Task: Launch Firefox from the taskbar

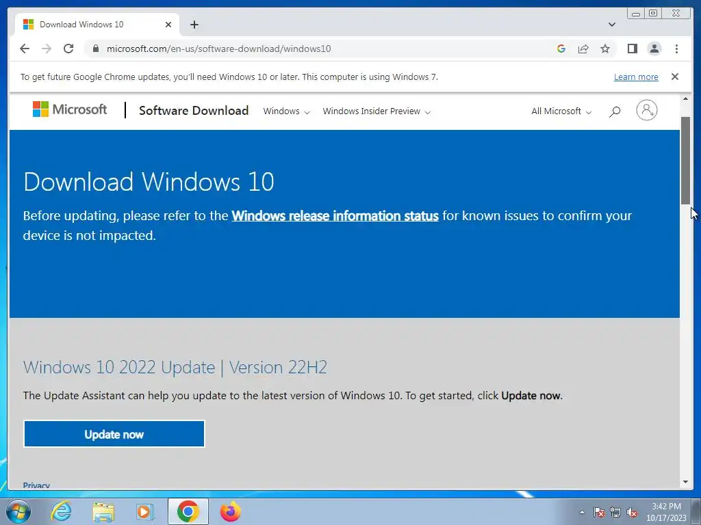Action: click(230, 511)
